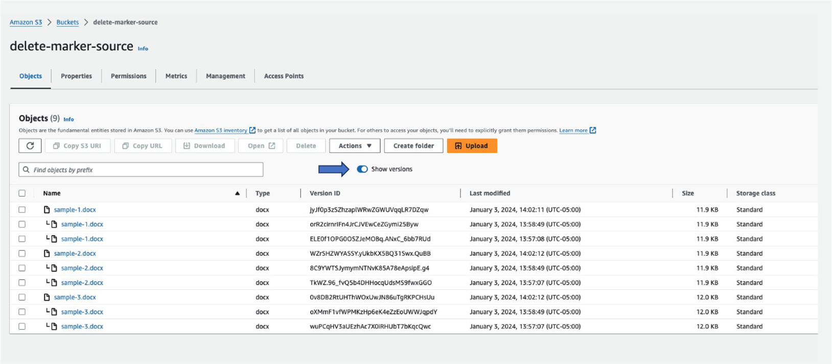832x364 pixels.
Task: Click the Last modified column header
Action: point(490,193)
